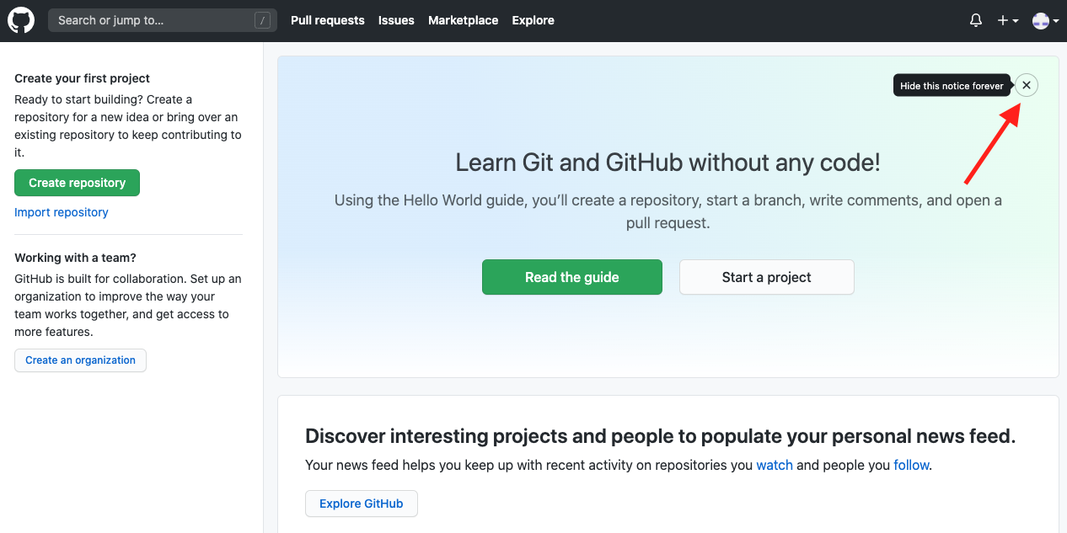1067x533 pixels.
Task: Click Create an organization button
Action: tap(80, 360)
